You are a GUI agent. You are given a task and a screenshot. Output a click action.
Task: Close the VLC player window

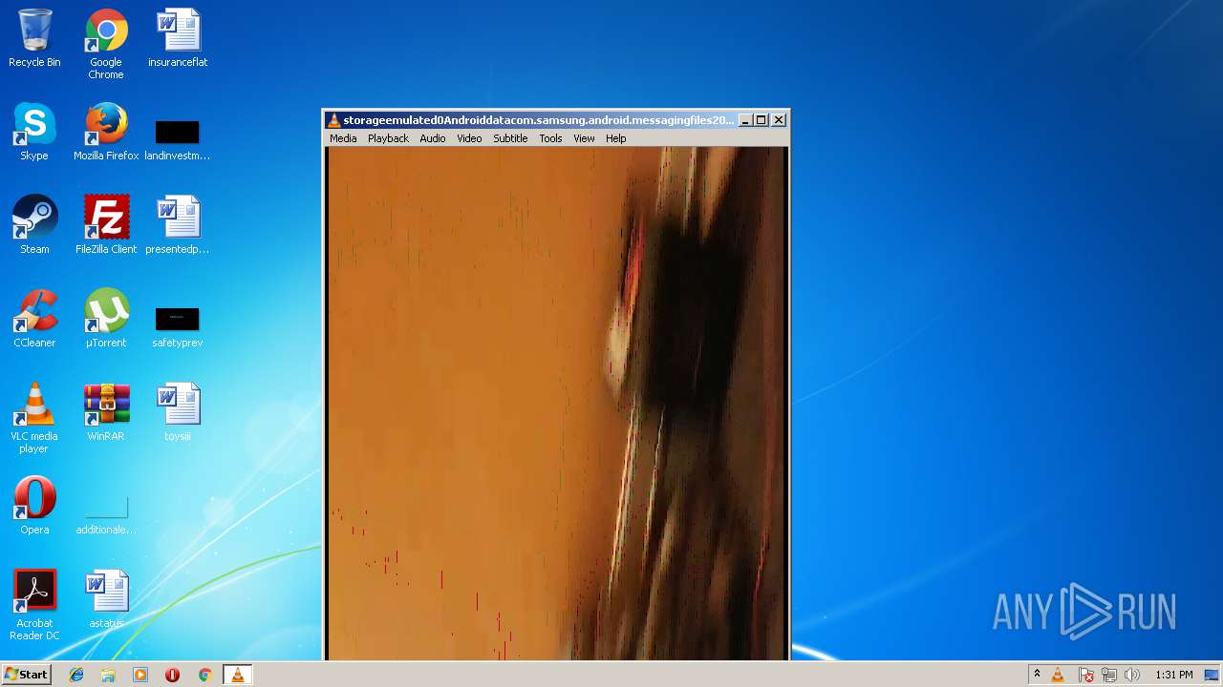(x=779, y=120)
